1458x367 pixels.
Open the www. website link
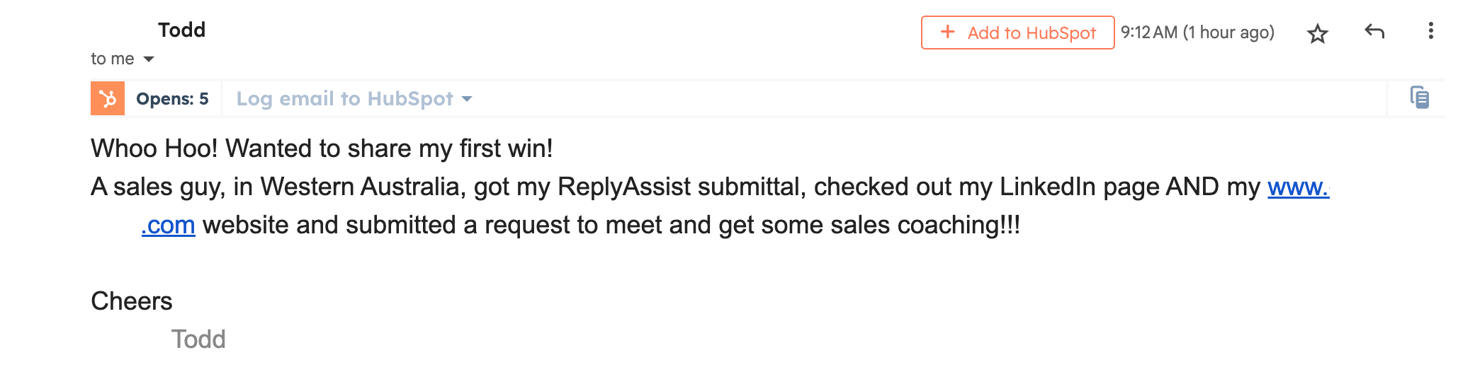[x=1297, y=187]
